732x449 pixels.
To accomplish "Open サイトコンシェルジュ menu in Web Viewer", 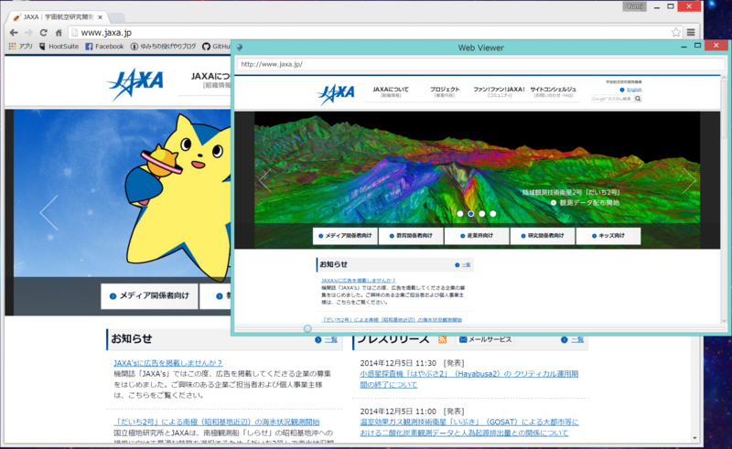I will tap(553, 91).
